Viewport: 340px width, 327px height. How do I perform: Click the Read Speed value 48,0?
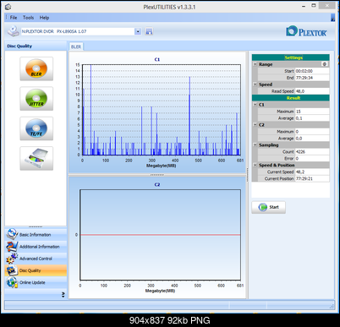312,91
